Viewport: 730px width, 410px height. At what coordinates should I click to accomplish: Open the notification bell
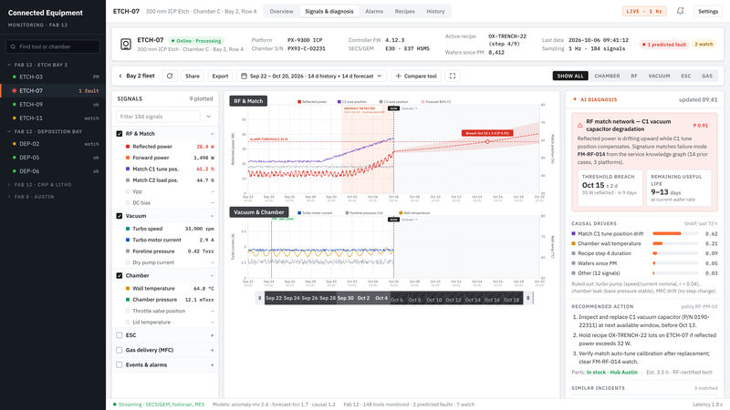(x=680, y=11)
